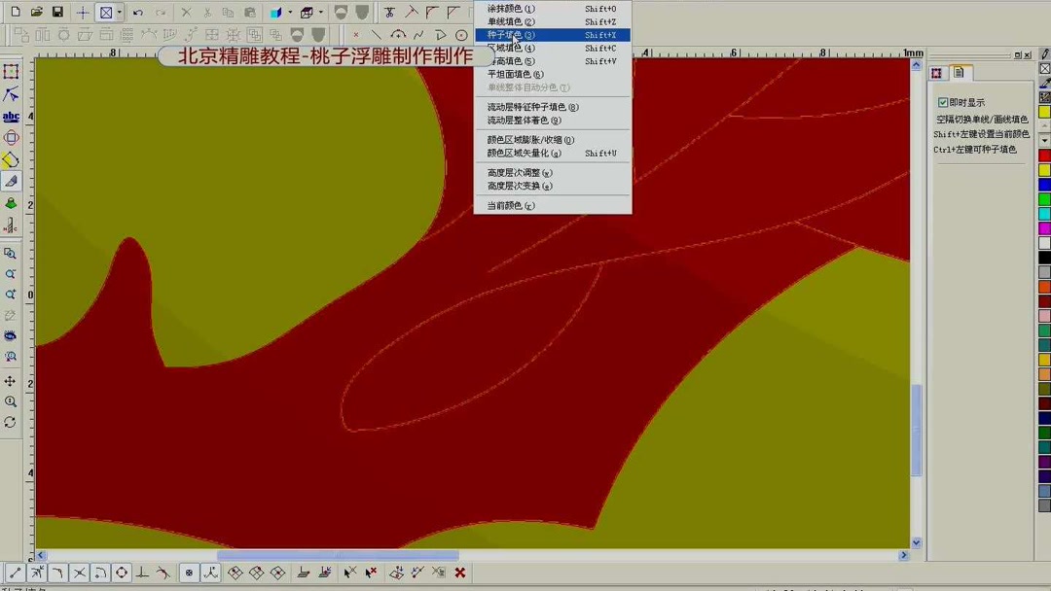Screen dimensions: 1051x591
Task: Select the Cut scissors icon
Action: coord(207,11)
